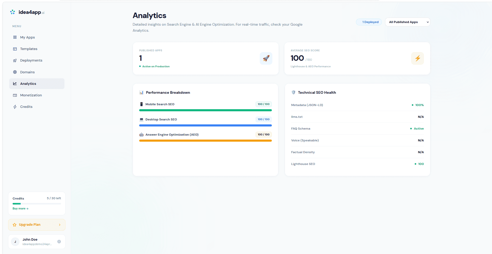Click the account email under John Doe
This screenshot has width=492, height=254.
click(x=37, y=244)
